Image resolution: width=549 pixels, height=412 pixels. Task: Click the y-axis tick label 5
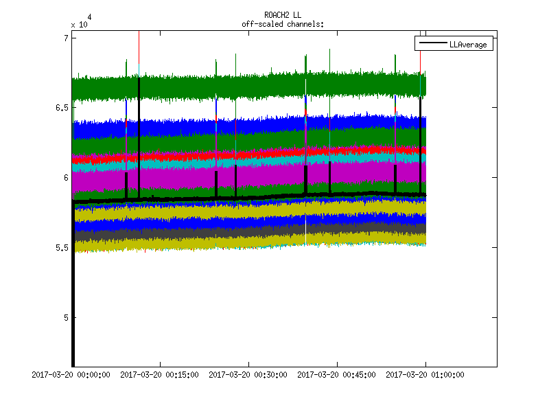[x=65, y=317]
